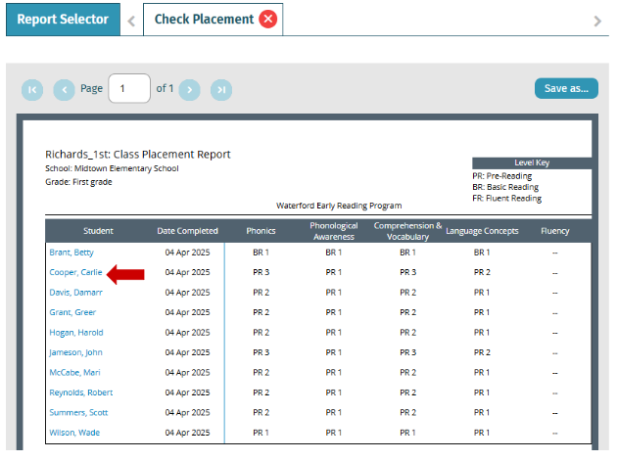Click Summers, Scott's Comprehension value PR 2

[x=408, y=412]
